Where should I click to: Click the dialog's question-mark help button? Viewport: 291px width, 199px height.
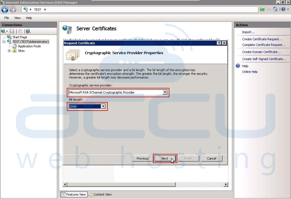point(219,43)
